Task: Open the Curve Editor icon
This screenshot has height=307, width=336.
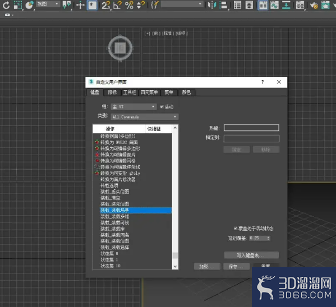Action: pos(274,5)
